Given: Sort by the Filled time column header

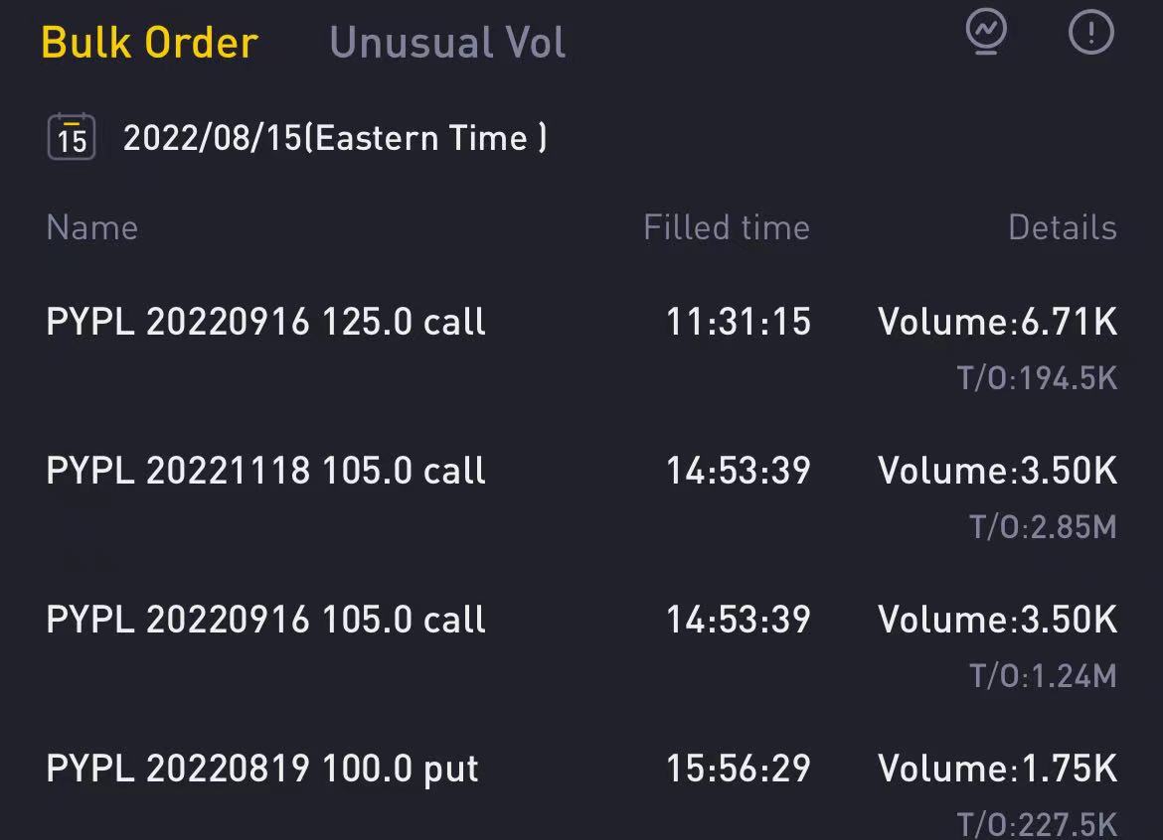Looking at the screenshot, I should pos(727,227).
